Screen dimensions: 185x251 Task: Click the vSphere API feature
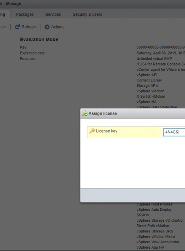pos(147,75)
